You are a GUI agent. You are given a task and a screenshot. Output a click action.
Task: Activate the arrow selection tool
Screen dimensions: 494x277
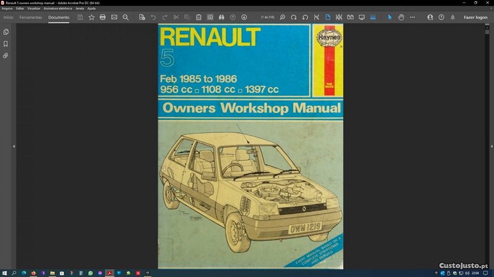pos(389,17)
